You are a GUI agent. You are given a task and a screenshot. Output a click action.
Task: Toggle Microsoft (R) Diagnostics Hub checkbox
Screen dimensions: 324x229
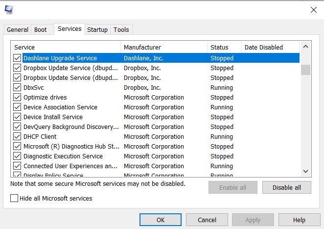(17, 146)
